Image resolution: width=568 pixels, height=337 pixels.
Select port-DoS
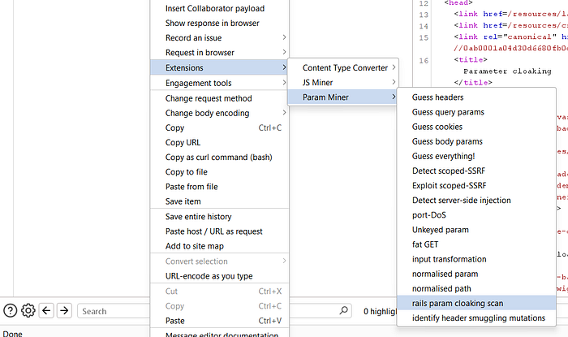[476, 215]
